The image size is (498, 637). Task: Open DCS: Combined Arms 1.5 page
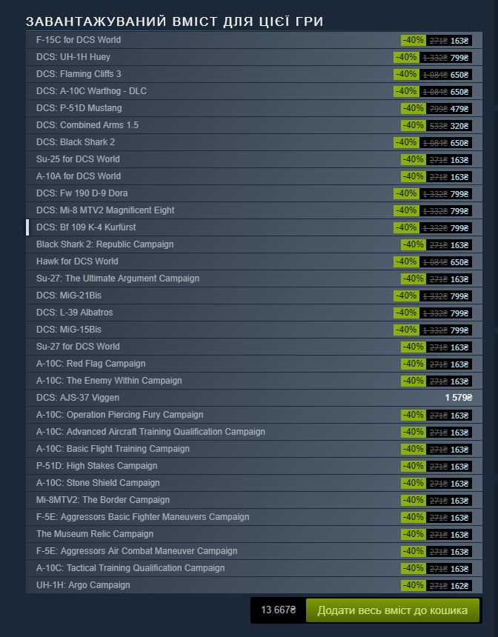click(254, 125)
